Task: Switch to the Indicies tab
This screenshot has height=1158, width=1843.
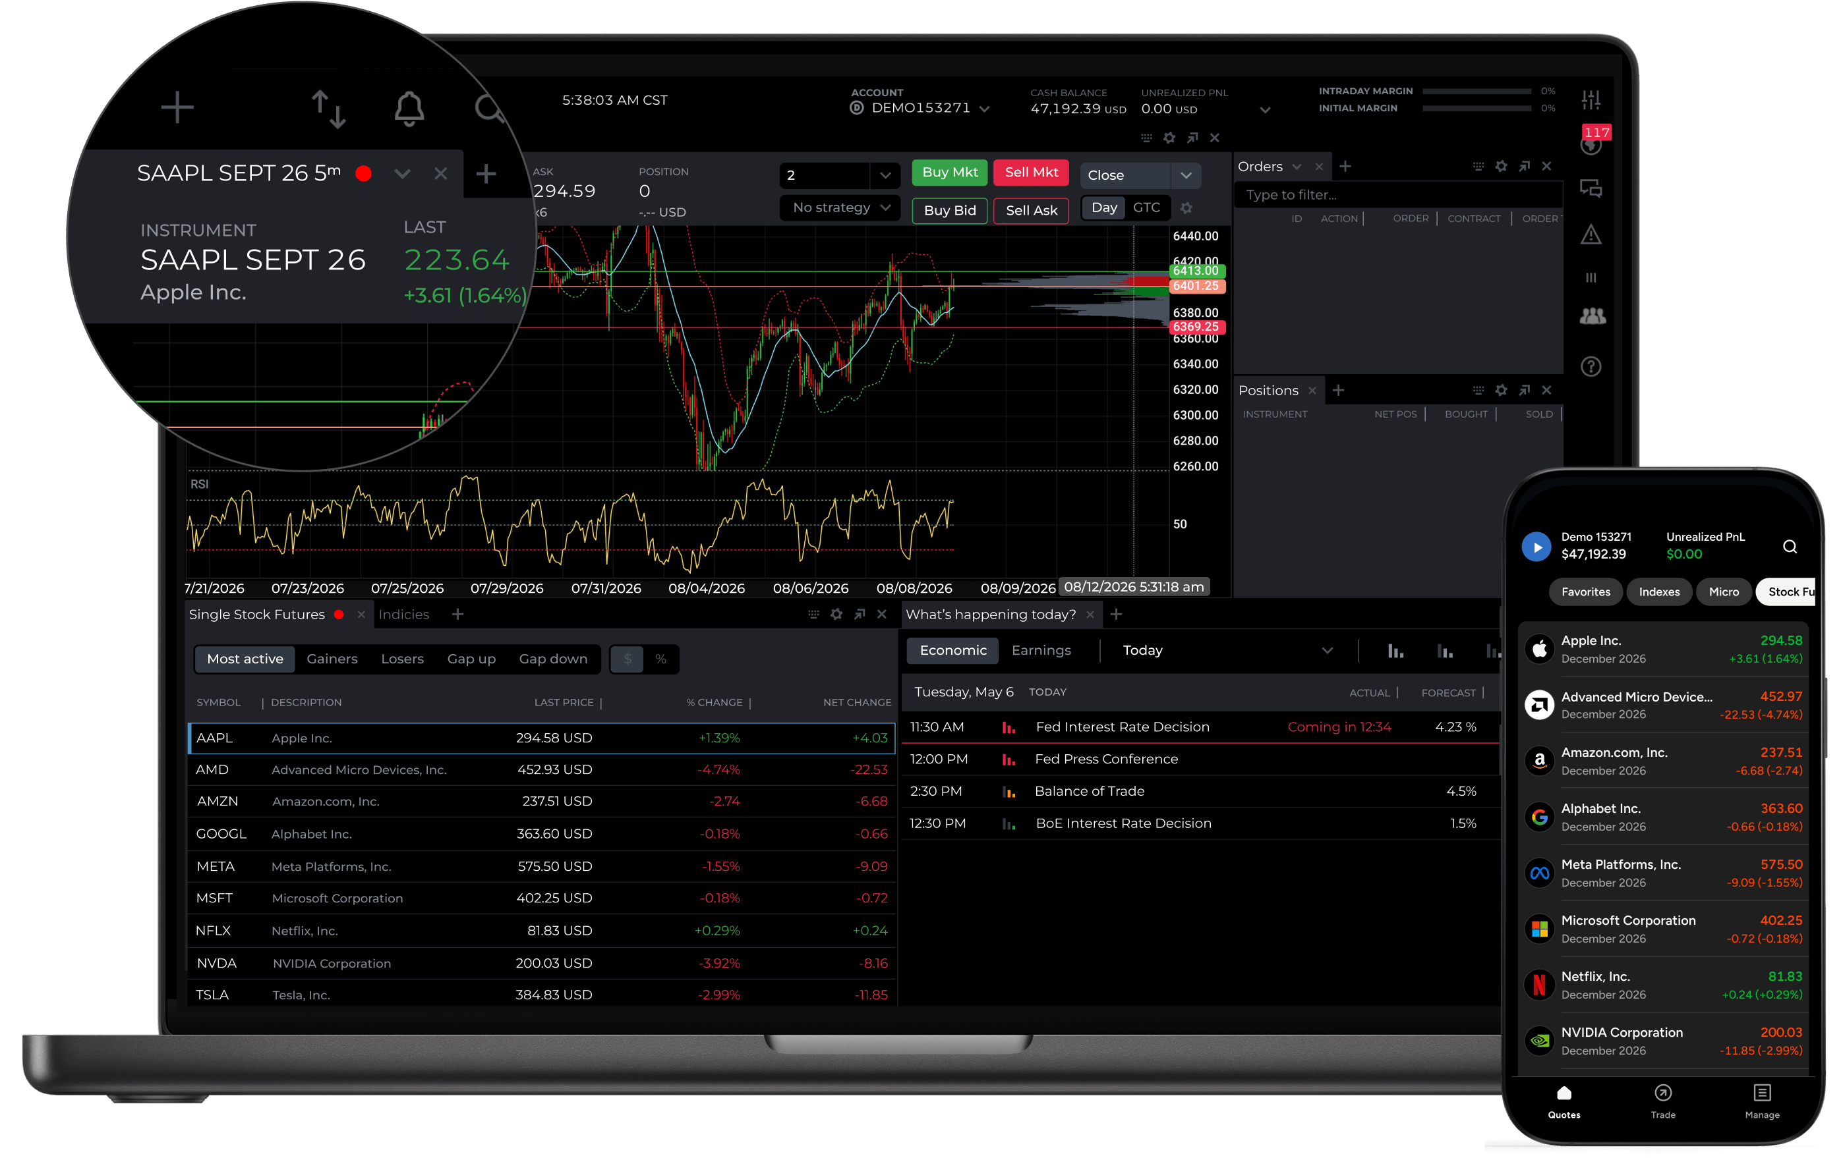Action: pyautogui.click(x=403, y=614)
